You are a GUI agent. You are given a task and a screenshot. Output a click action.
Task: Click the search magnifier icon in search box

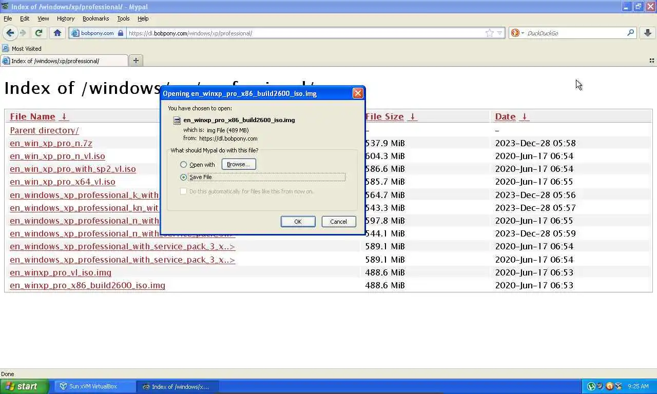[x=630, y=33]
